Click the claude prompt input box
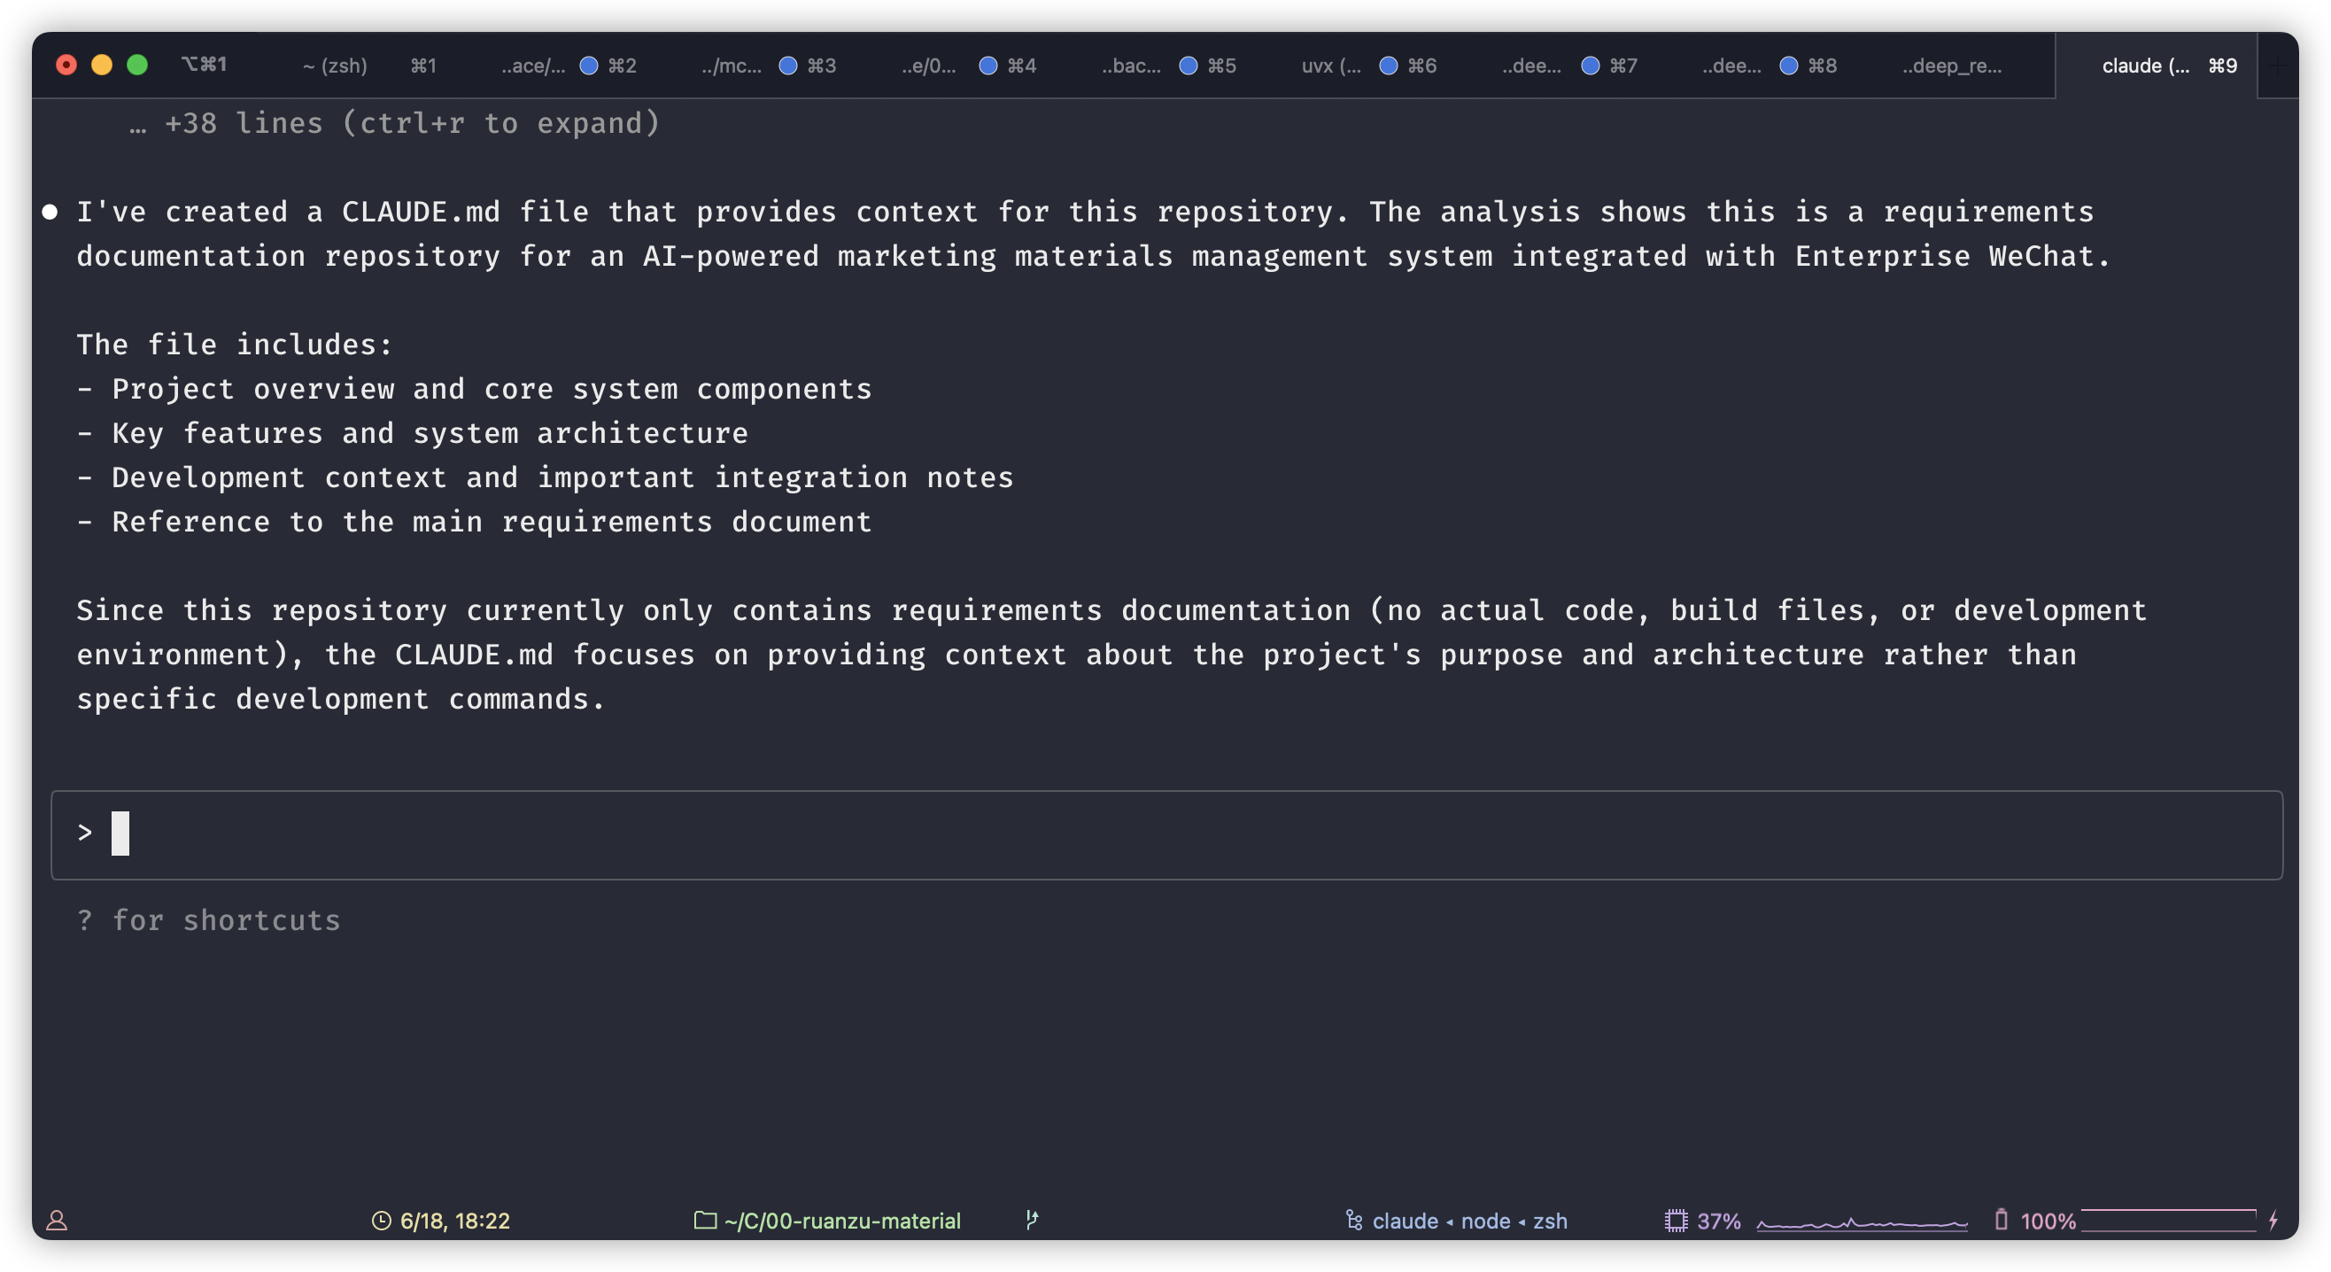 click(1165, 834)
